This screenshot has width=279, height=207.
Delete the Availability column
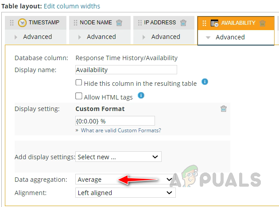click(x=263, y=23)
